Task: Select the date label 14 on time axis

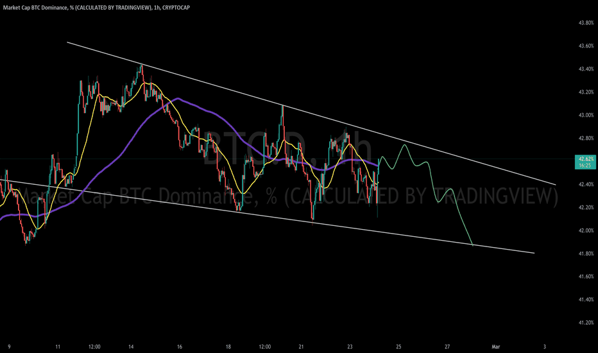Action: pos(131,347)
